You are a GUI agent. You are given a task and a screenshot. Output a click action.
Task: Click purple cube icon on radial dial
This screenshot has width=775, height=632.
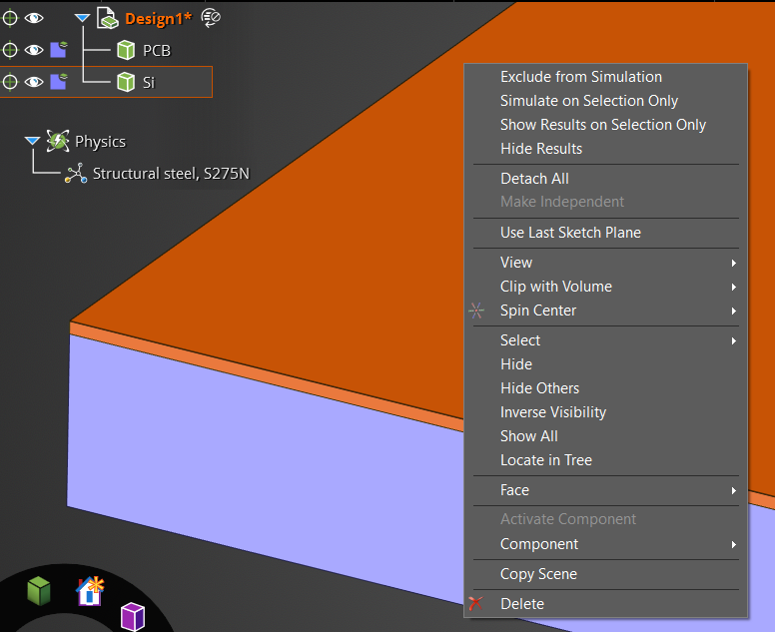[133, 616]
